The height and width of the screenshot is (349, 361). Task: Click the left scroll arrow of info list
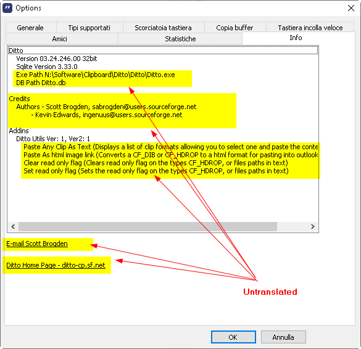tap(13, 227)
